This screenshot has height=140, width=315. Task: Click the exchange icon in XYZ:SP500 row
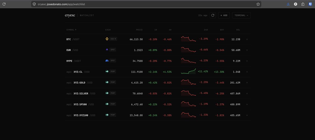107,104
